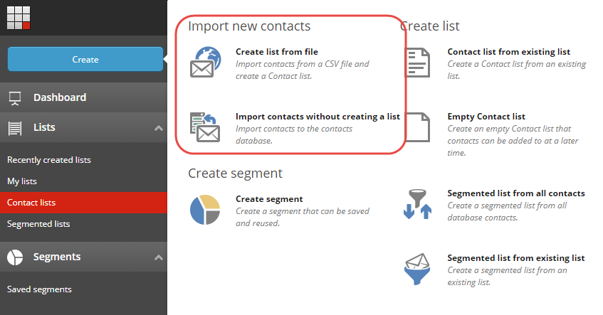Select the Contact lists menu item
The height and width of the screenshot is (315, 603).
point(83,203)
